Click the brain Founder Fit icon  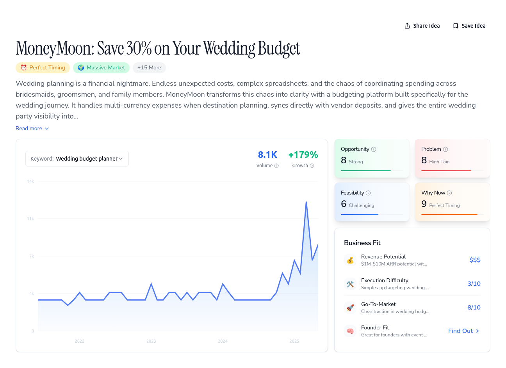pos(350,331)
